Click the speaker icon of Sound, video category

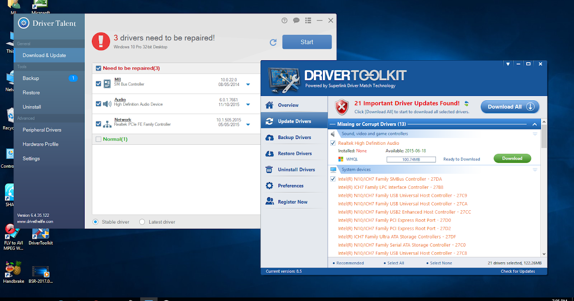coord(334,134)
